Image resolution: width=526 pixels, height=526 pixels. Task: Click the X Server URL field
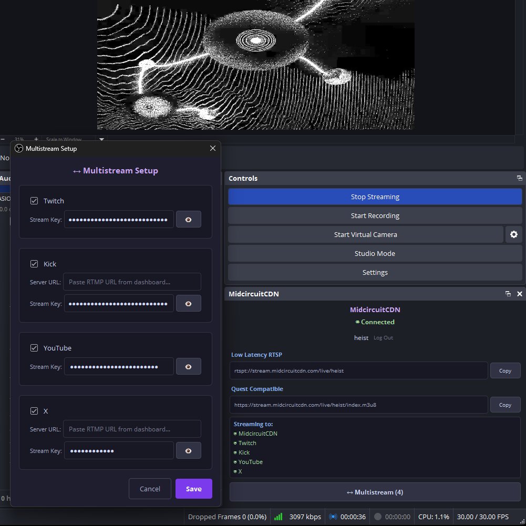pyautogui.click(x=132, y=429)
